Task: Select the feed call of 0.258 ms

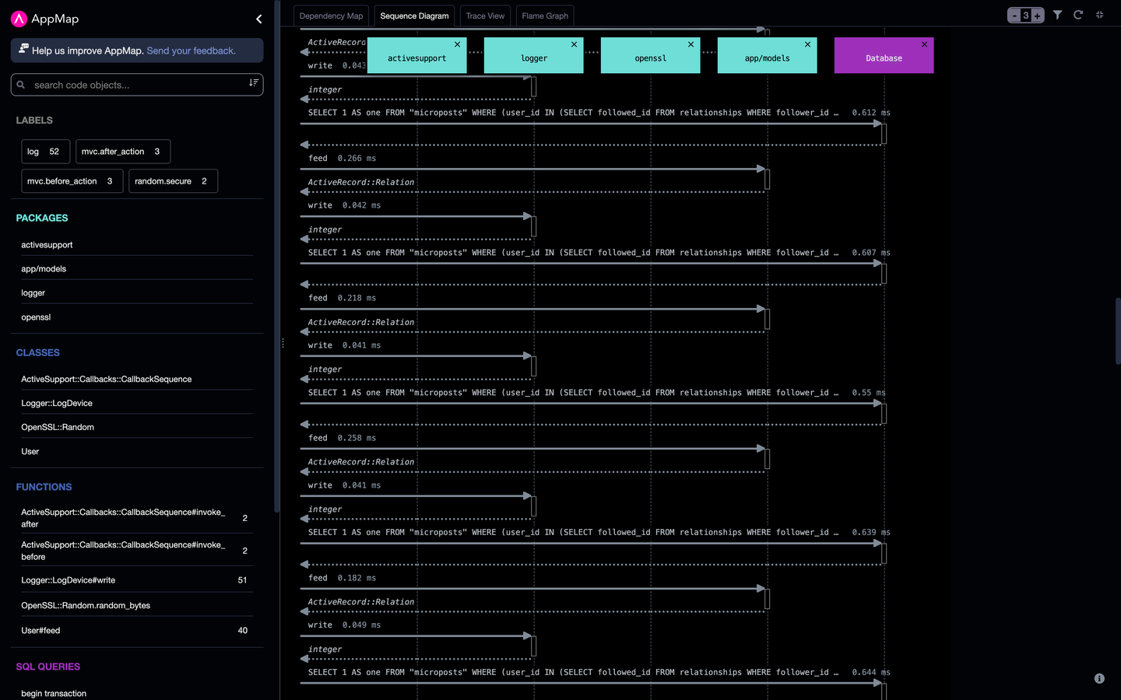Action: tap(342, 439)
